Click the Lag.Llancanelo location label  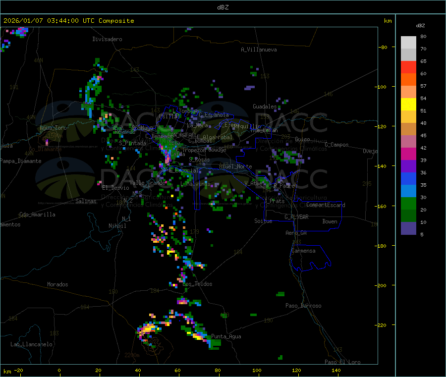click(31, 344)
